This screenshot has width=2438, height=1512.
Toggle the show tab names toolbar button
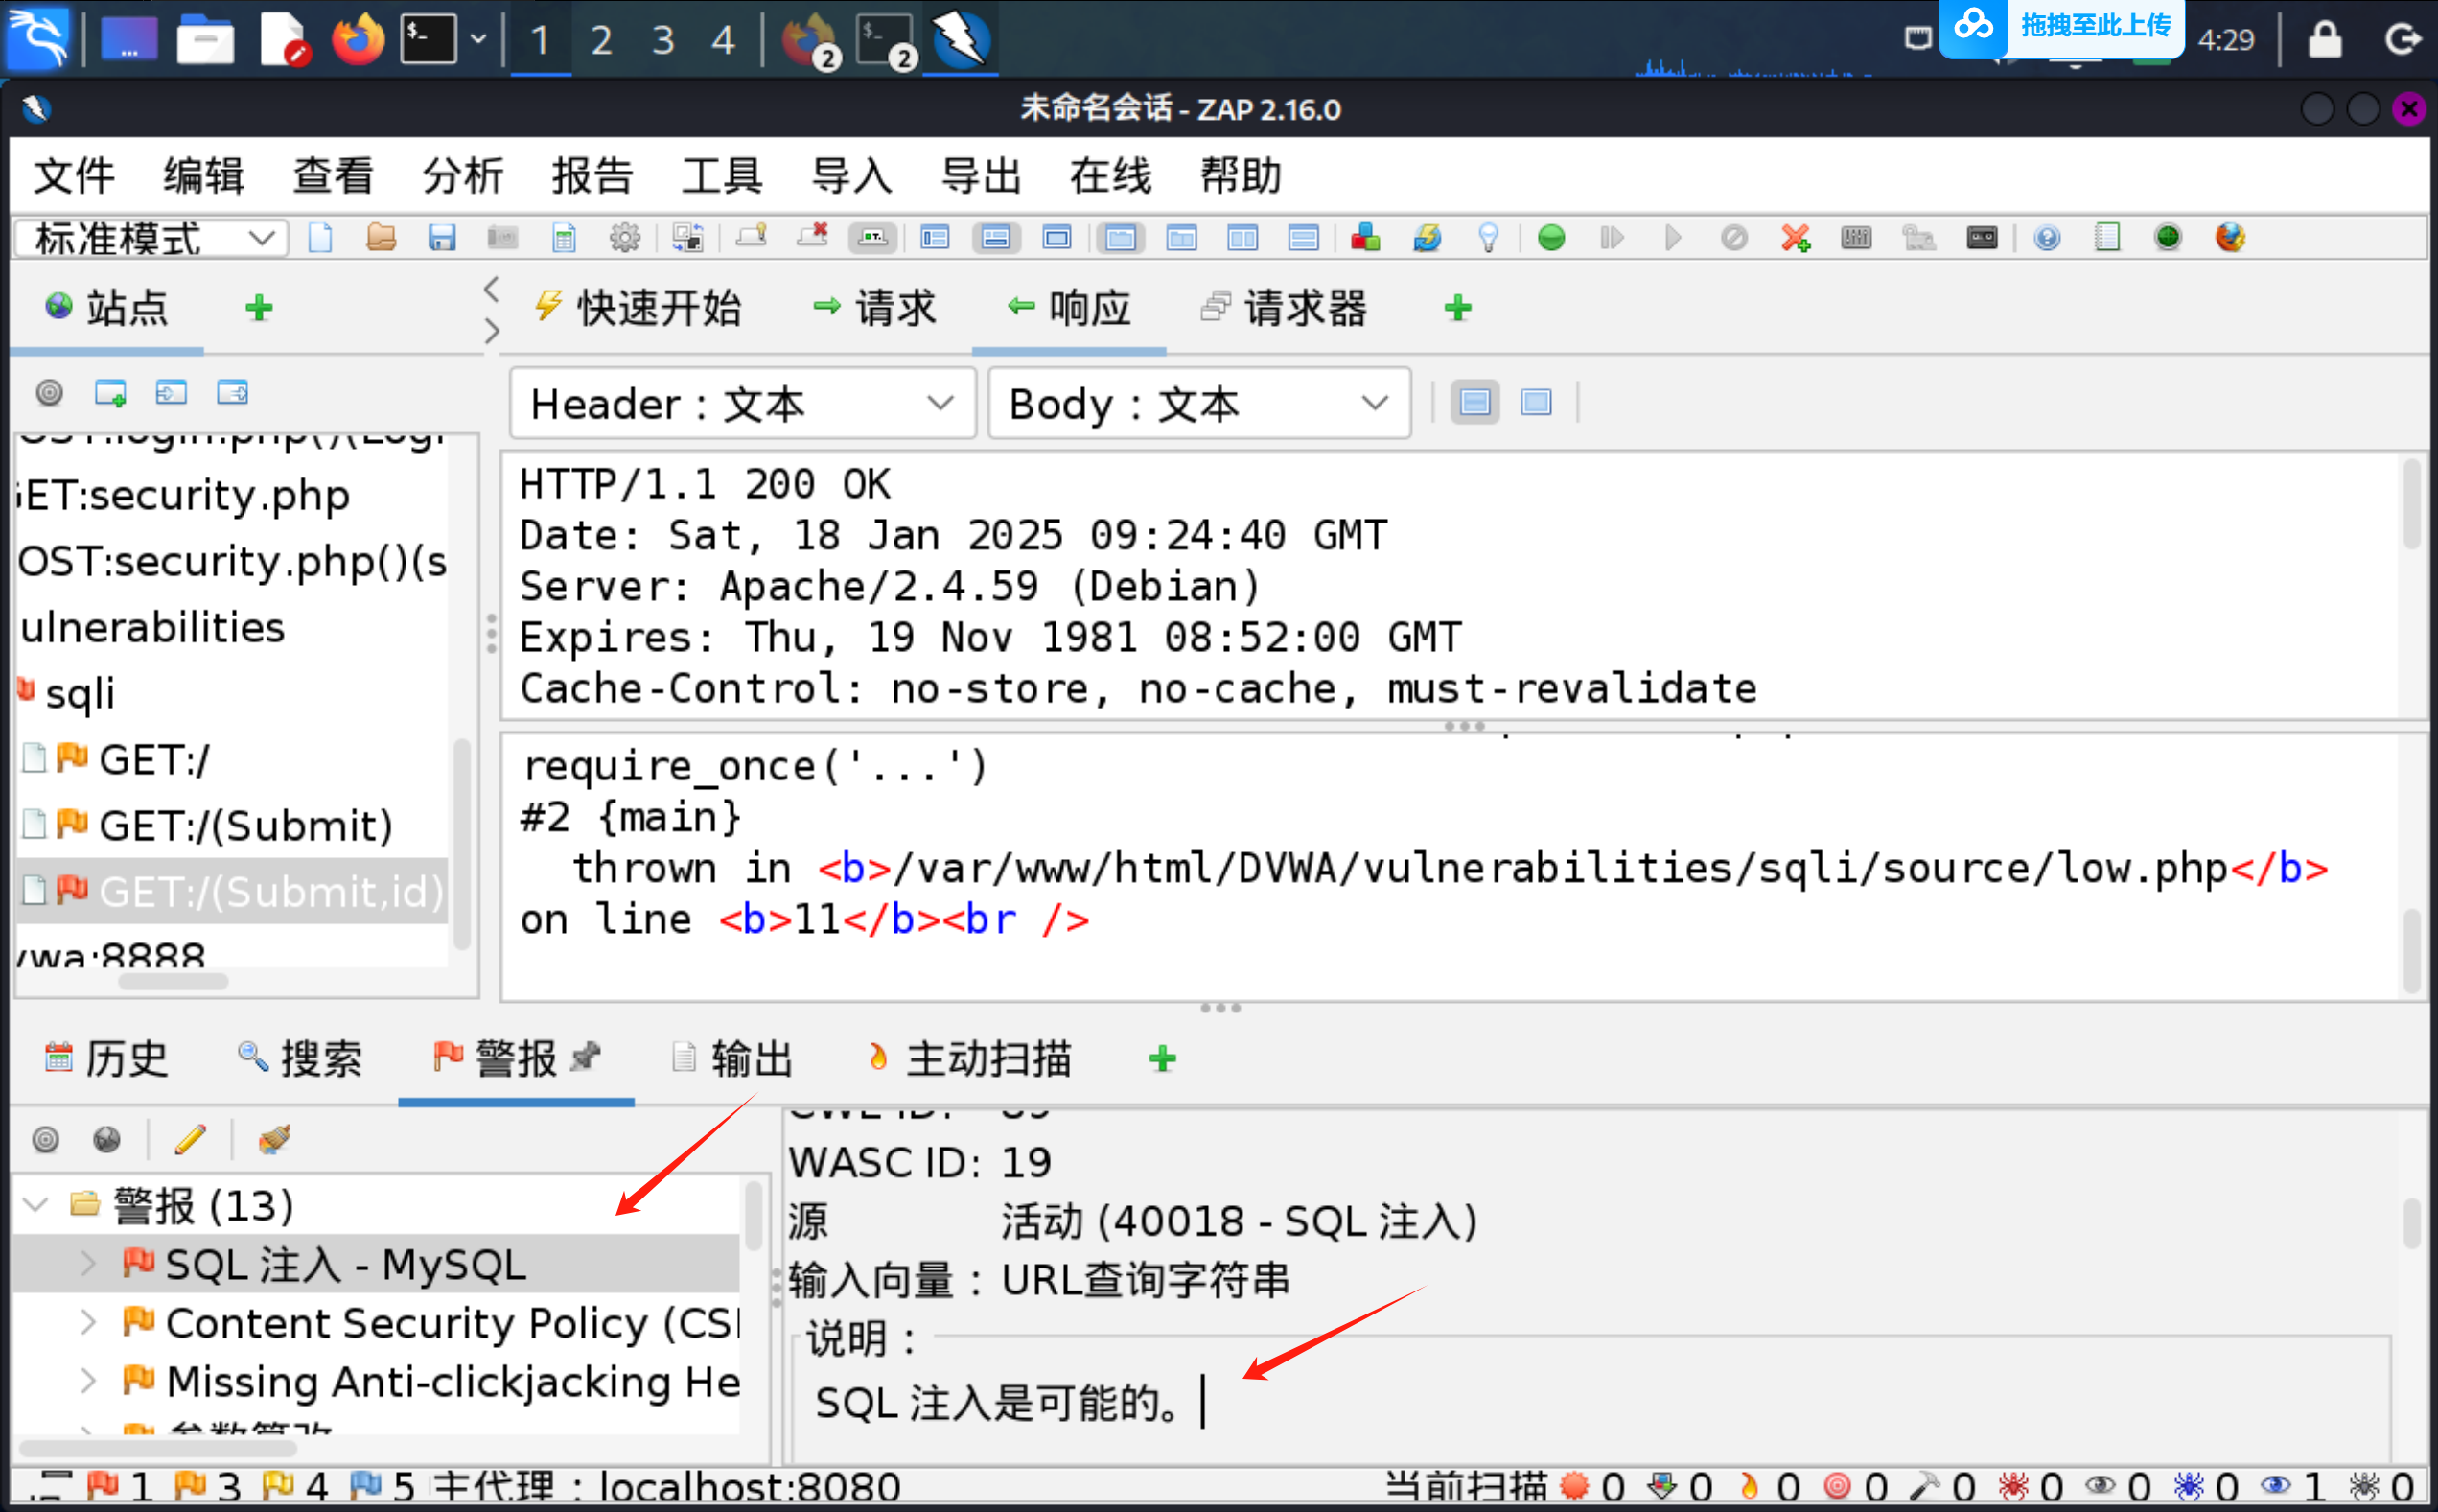[x=873, y=238]
